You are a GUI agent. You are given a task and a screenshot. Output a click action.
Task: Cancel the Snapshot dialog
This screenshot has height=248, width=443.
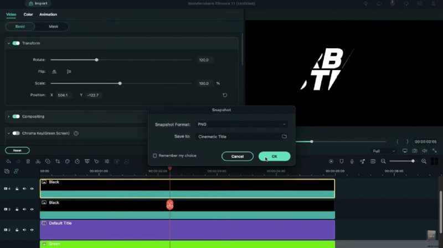pyautogui.click(x=238, y=156)
